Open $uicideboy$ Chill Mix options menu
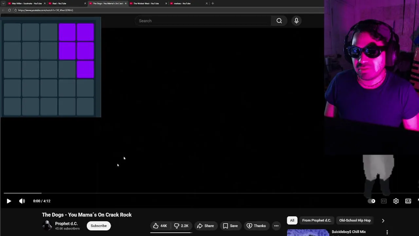The image size is (419, 236). pyautogui.click(x=387, y=232)
